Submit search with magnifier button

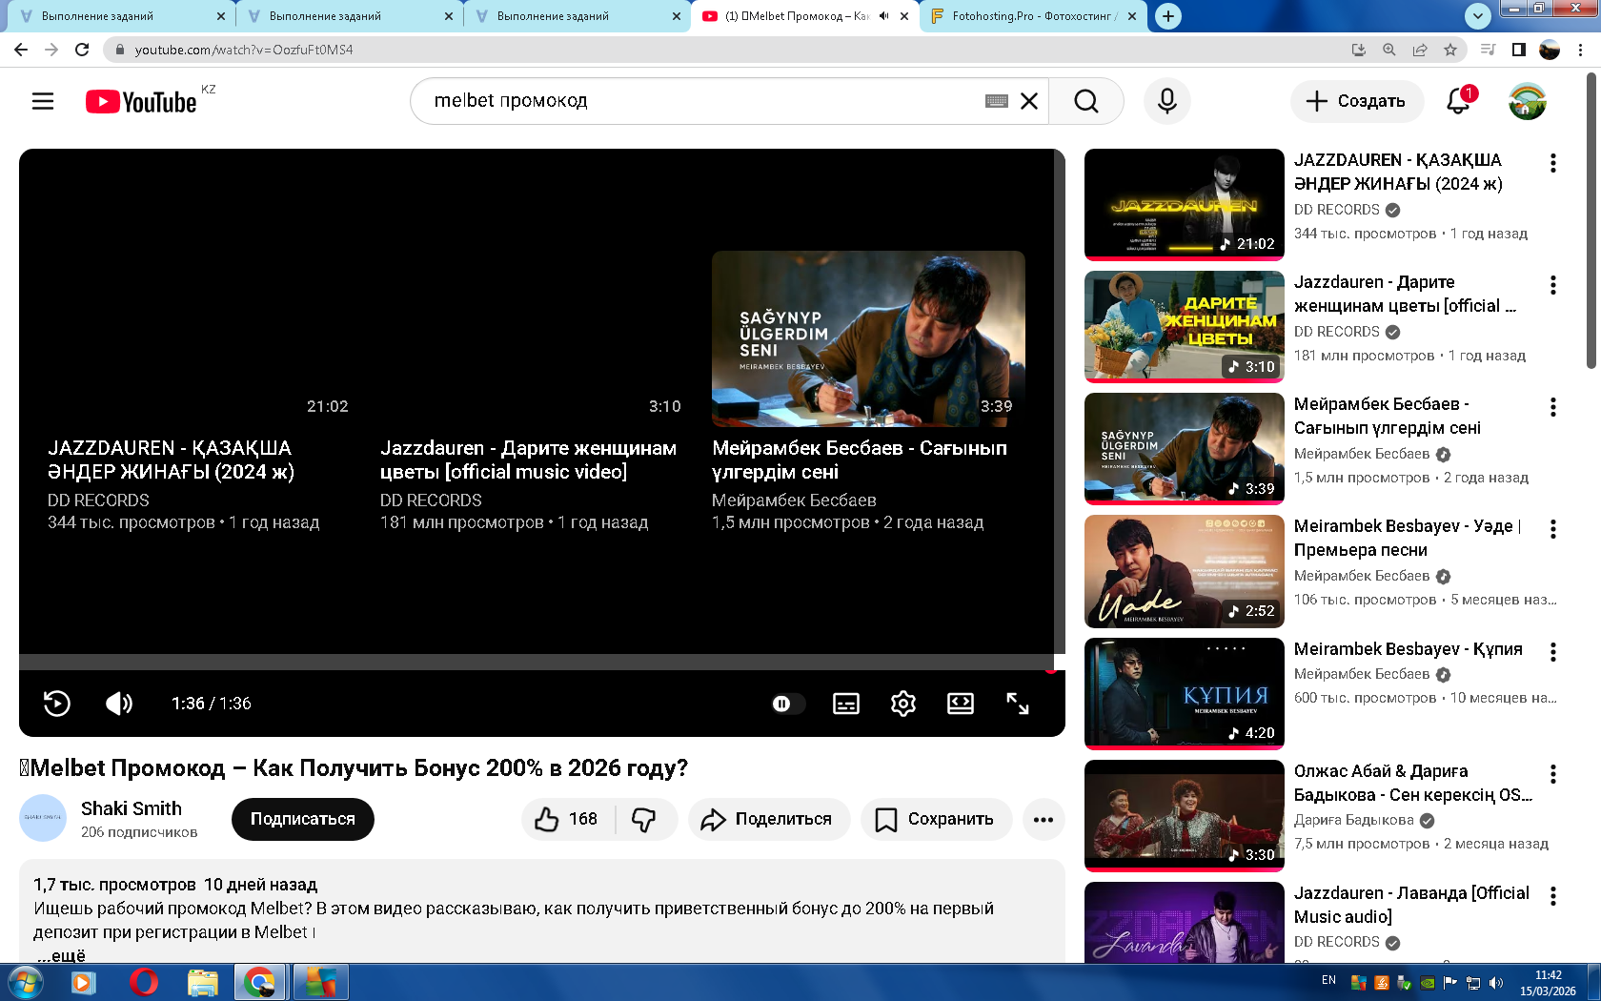[x=1086, y=101]
